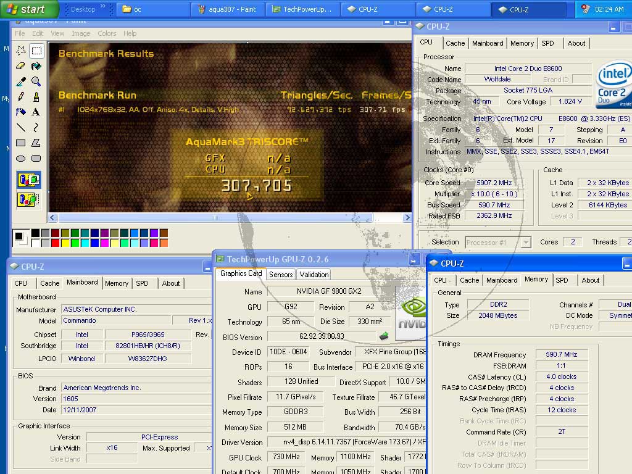Click the NVIDIA logo in GPU-Z

point(412,313)
